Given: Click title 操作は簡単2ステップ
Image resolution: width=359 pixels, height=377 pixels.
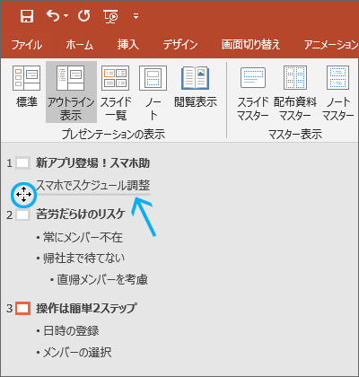Looking at the screenshot, I should 86,308.
